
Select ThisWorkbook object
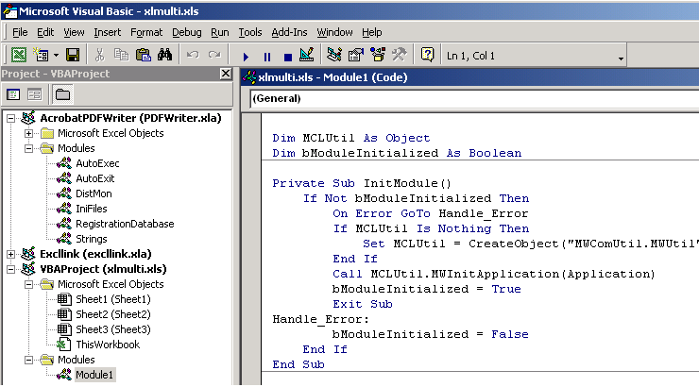pyautogui.click(x=108, y=345)
